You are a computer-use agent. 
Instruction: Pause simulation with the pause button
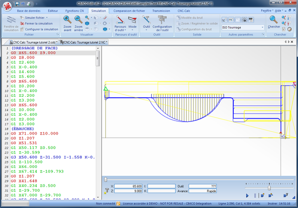click(x=255, y=195)
